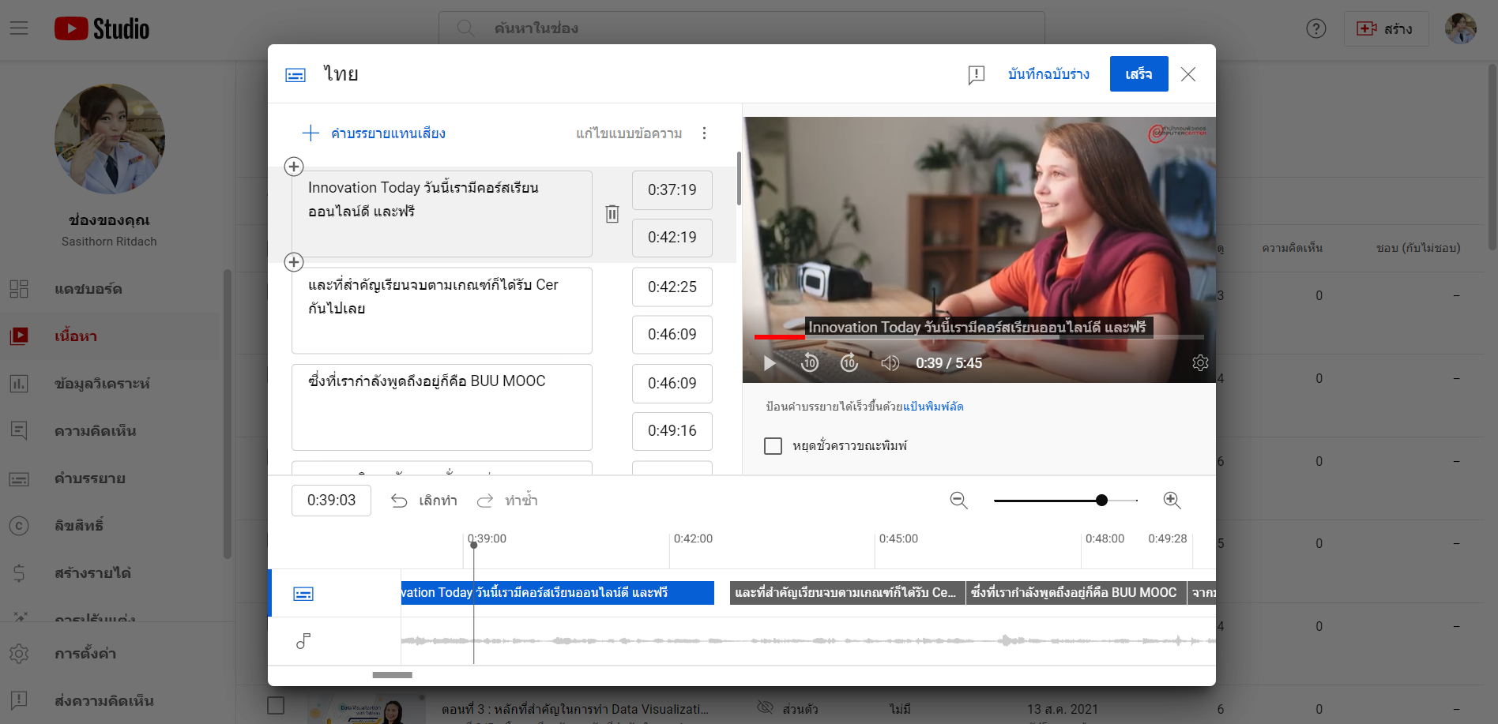
Task: Mute the video player volume
Action: (x=890, y=363)
